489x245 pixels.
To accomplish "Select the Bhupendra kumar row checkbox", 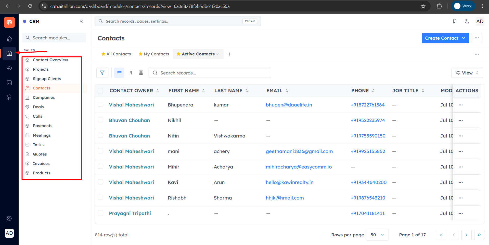I will (x=100, y=104).
